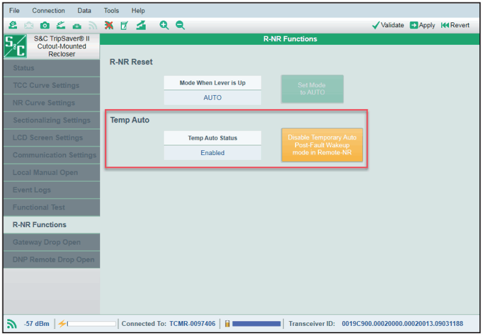
Task: Open the Data menu
Action: point(84,10)
